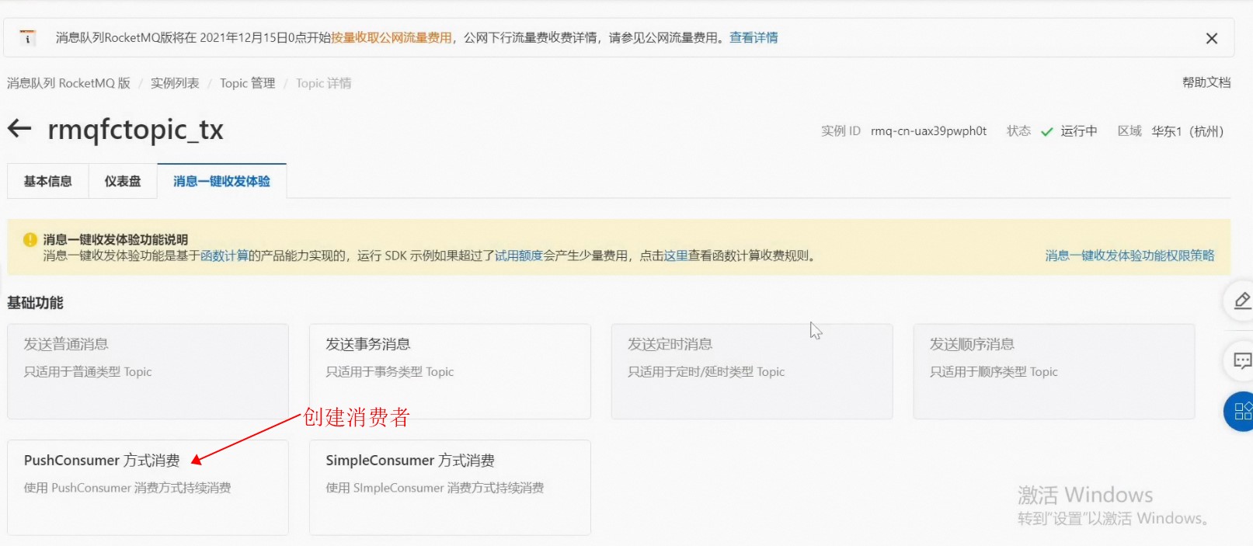
Task: Click the instance ID rmq-cn-uax39pwph0t
Action: (x=928, y=131)
